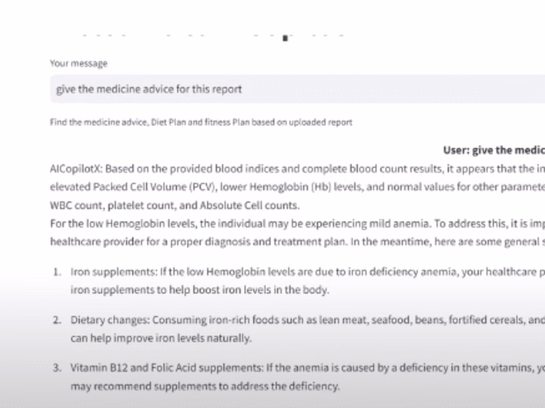Click the "Vitamin B12 and Folic Acid supplements" item
The height and width of the screenshot is (408, 545).
156,368
